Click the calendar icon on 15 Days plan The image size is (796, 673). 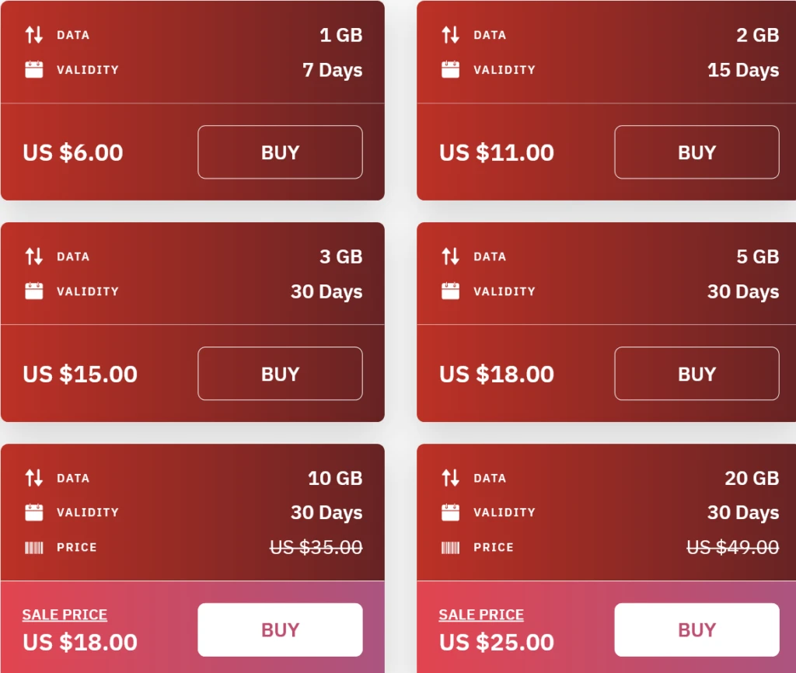[x=451, y=70]
